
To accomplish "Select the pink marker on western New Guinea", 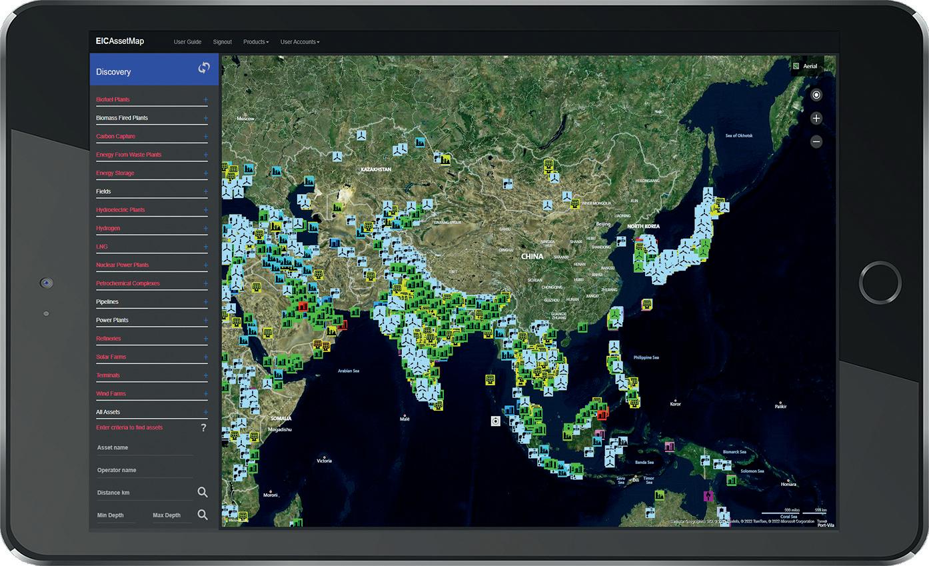I will click(x=669, y=446).
